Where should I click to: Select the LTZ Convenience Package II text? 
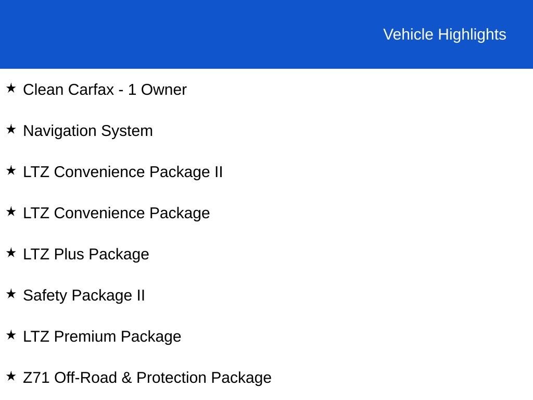click(x=123, y=172)
